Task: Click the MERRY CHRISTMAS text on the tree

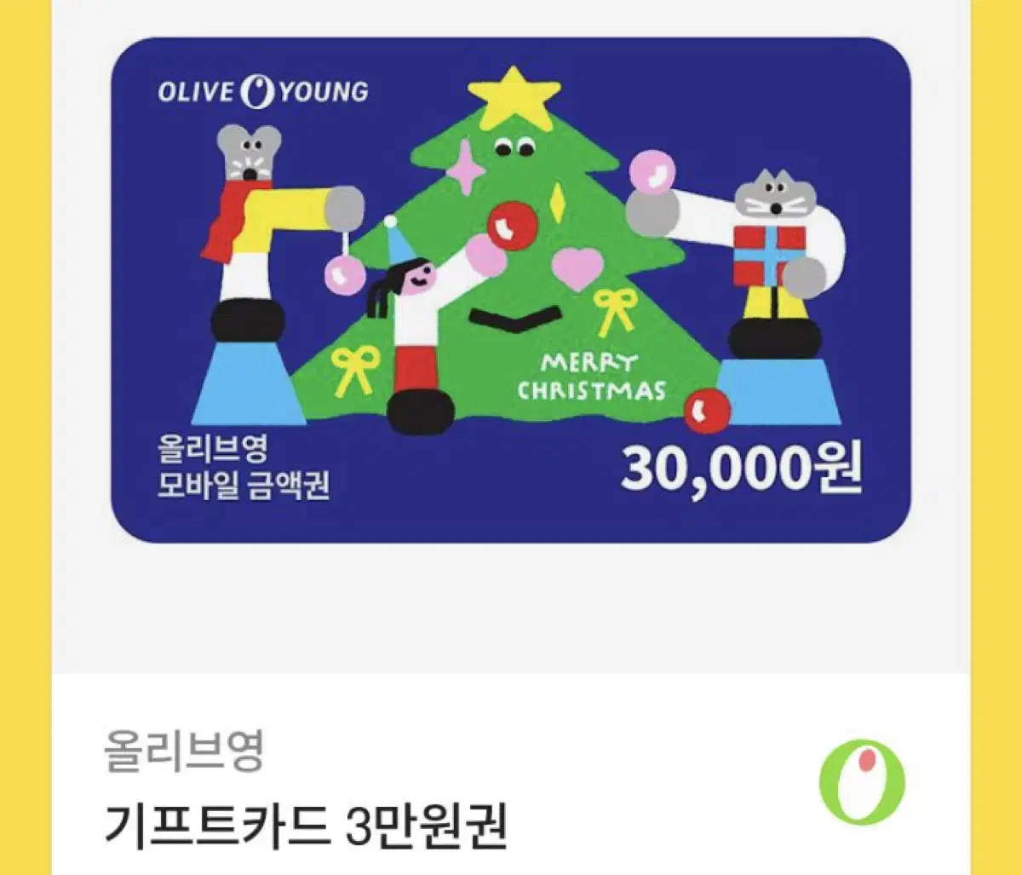Action: [591, 377]
